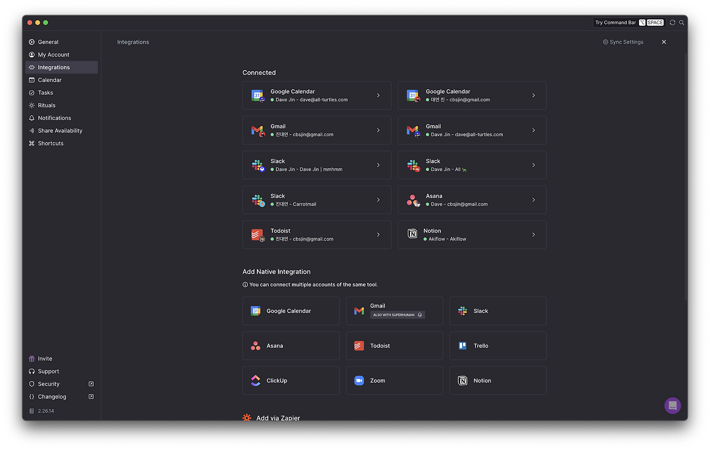Click the Security external link icon
710x450 pixels.
[x=91, y=384]
